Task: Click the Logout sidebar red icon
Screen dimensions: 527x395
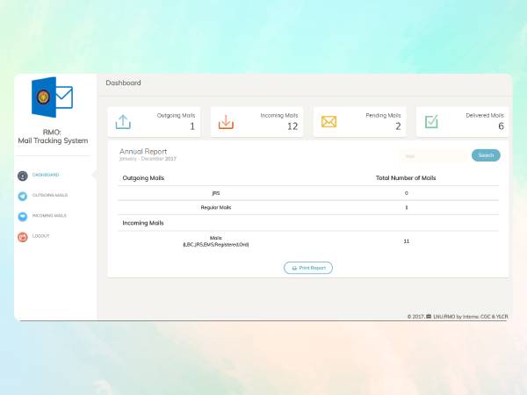Action: pyautogui.click(x=23, y=237)
